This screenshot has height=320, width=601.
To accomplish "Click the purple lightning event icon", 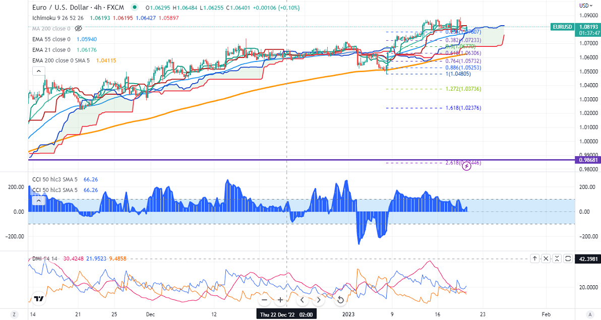I will tap(467, 165).
